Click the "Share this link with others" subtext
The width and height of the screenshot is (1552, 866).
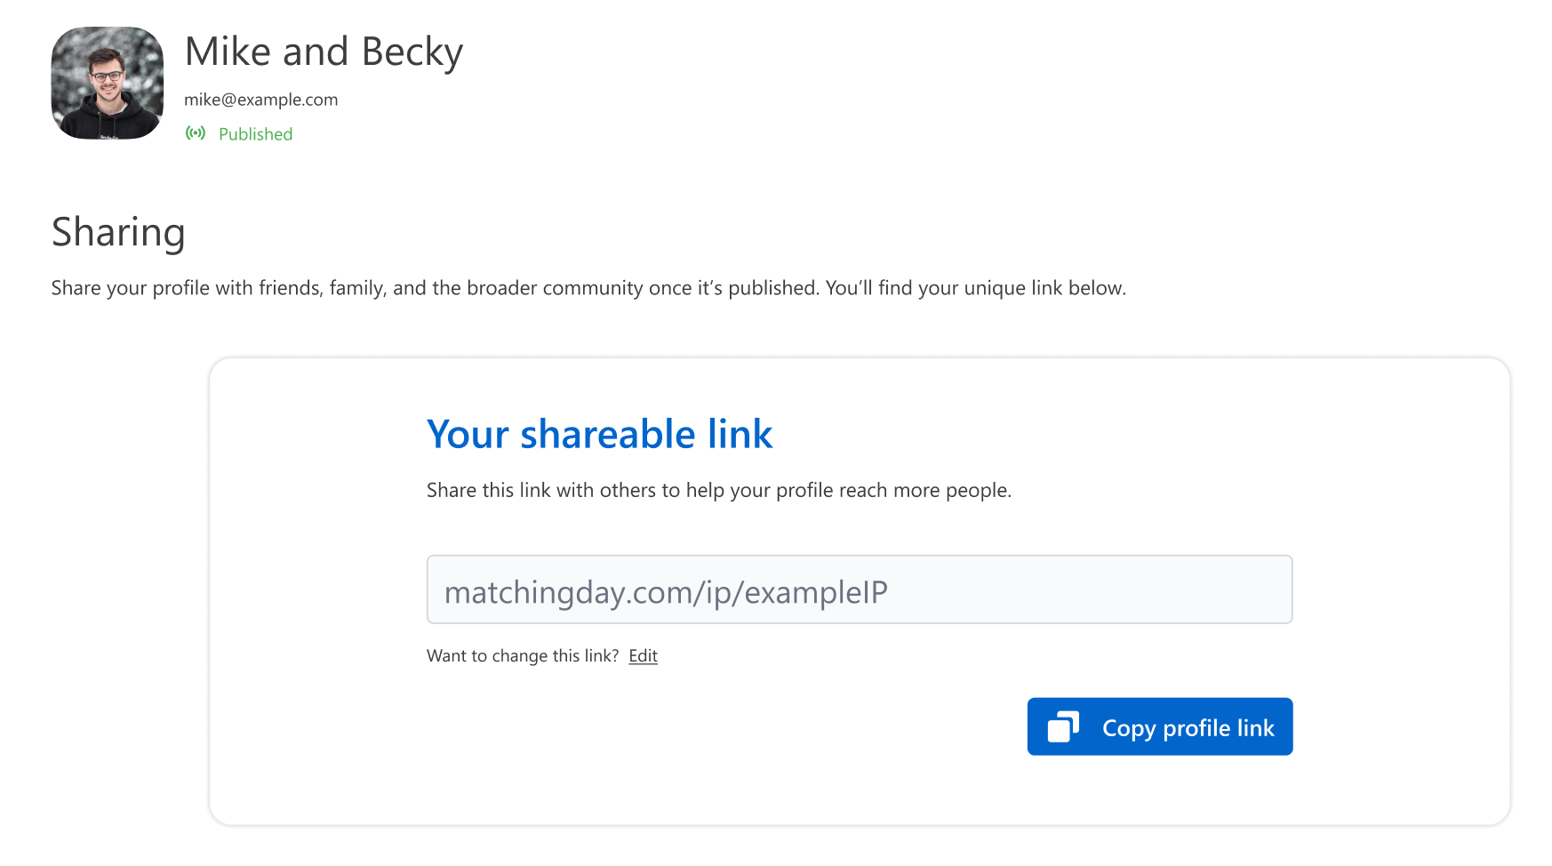point(718,491)
